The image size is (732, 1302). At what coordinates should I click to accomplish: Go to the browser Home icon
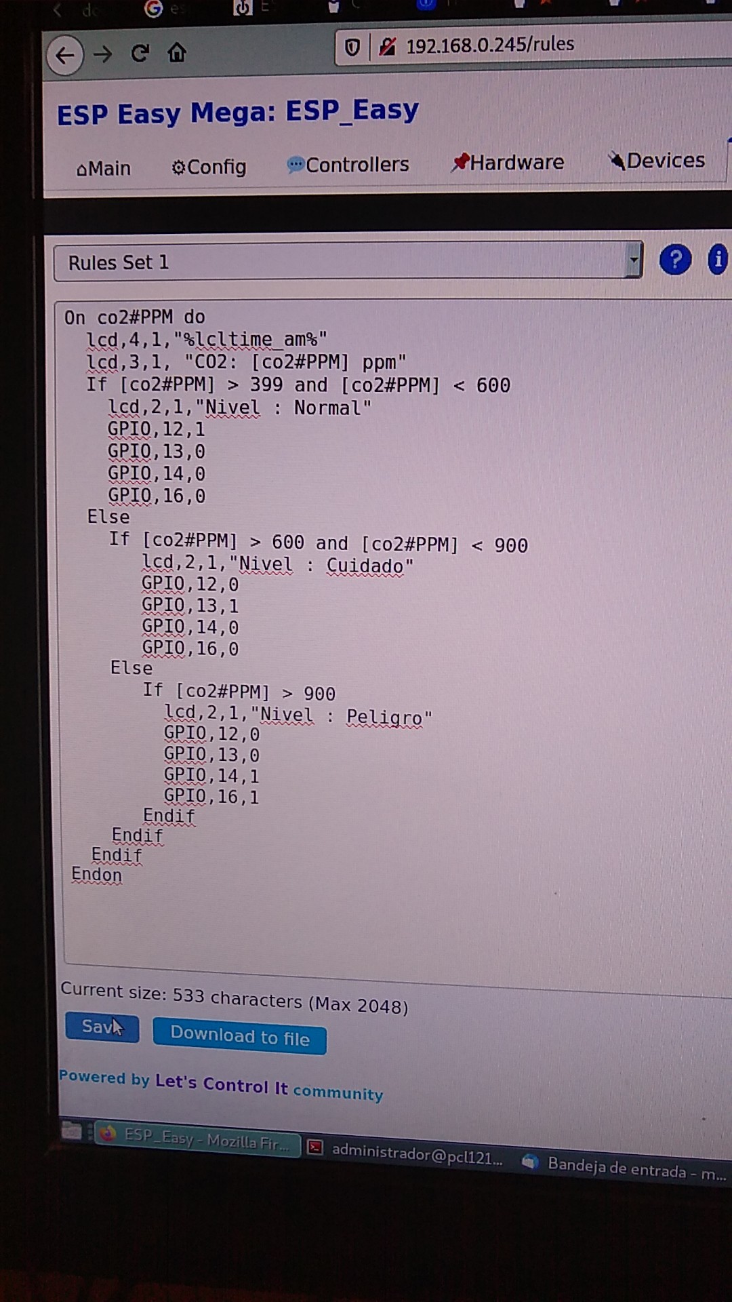click(177, 52)
